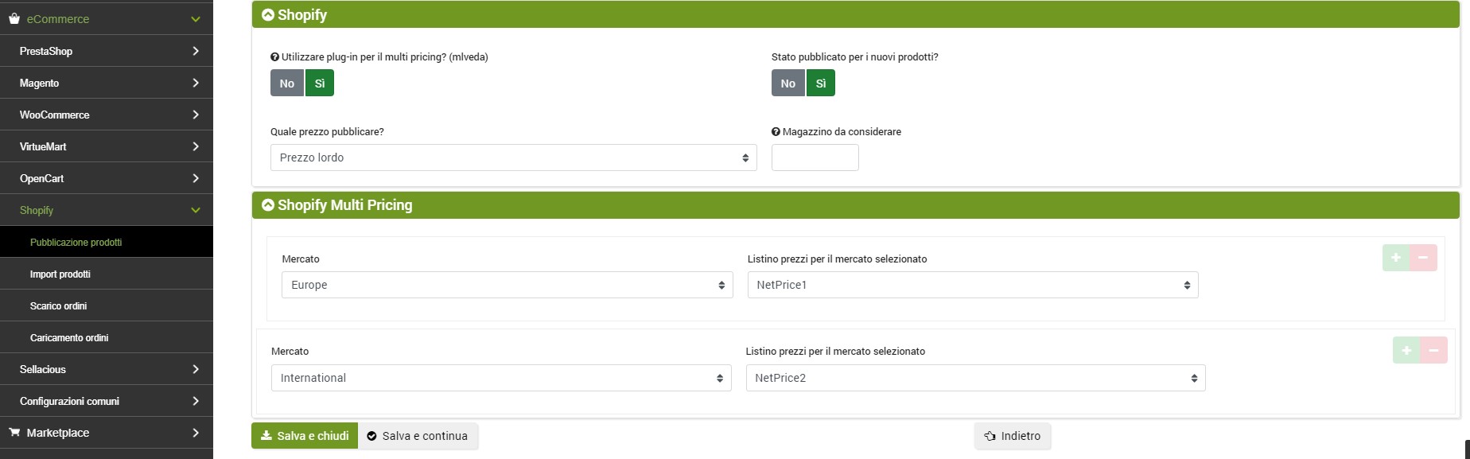Click the Magazzino da considerare input field
The width and height of the screenshot is (1470, 459).
coord(815,158)
